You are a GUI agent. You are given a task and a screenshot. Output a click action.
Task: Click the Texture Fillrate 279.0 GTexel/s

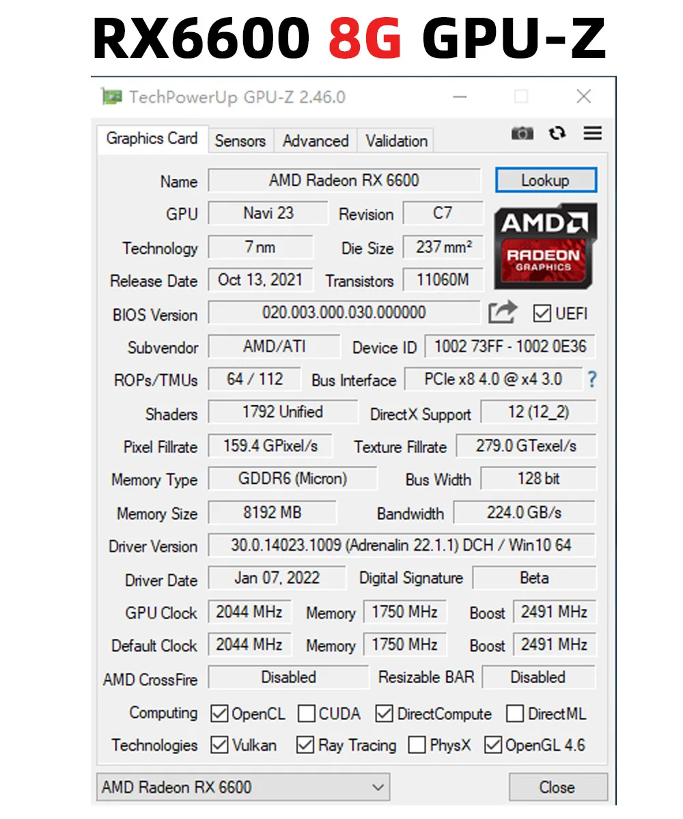pyautogui.click(x=526, y=446)
